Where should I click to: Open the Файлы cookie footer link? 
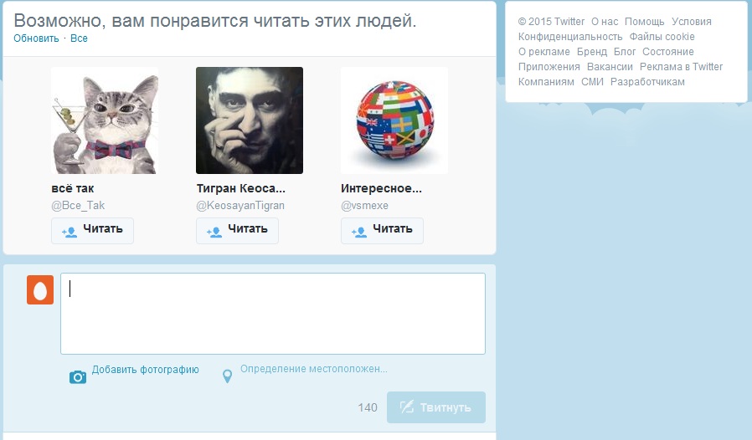click(x=662, y=37)
